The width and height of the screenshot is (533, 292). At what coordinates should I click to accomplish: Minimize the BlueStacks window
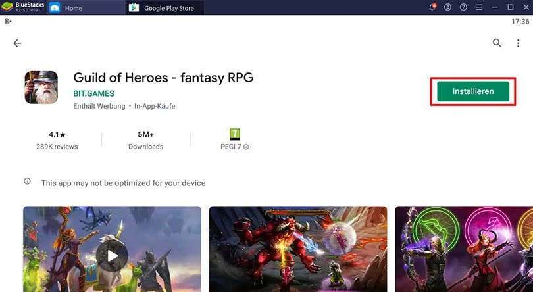click(x=495, y=7)
